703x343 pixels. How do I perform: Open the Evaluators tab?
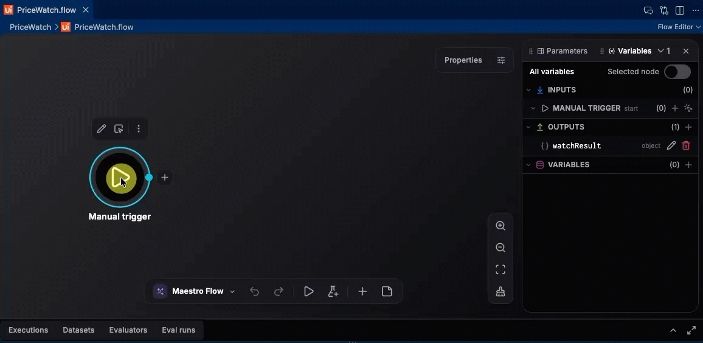point(128,330)
